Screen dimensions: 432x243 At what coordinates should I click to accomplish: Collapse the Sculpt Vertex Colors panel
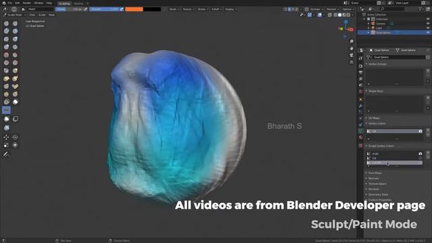[380, 146]
